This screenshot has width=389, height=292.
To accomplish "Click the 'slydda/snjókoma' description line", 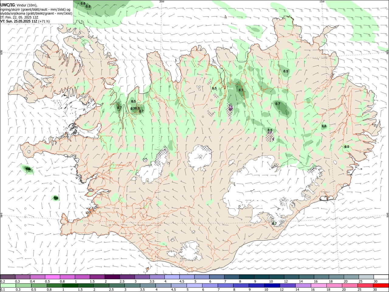I will [36, 13].
